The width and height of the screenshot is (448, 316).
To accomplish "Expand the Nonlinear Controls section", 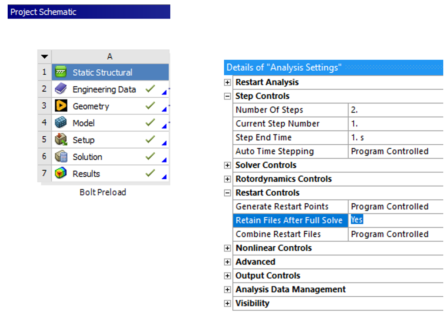I will [228, 248].
